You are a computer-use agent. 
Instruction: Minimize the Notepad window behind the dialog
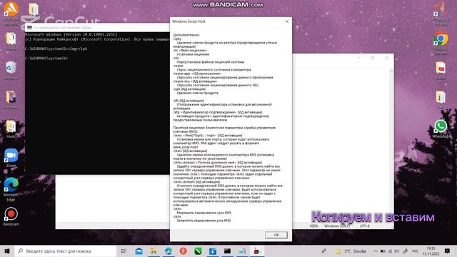point(359,58)
